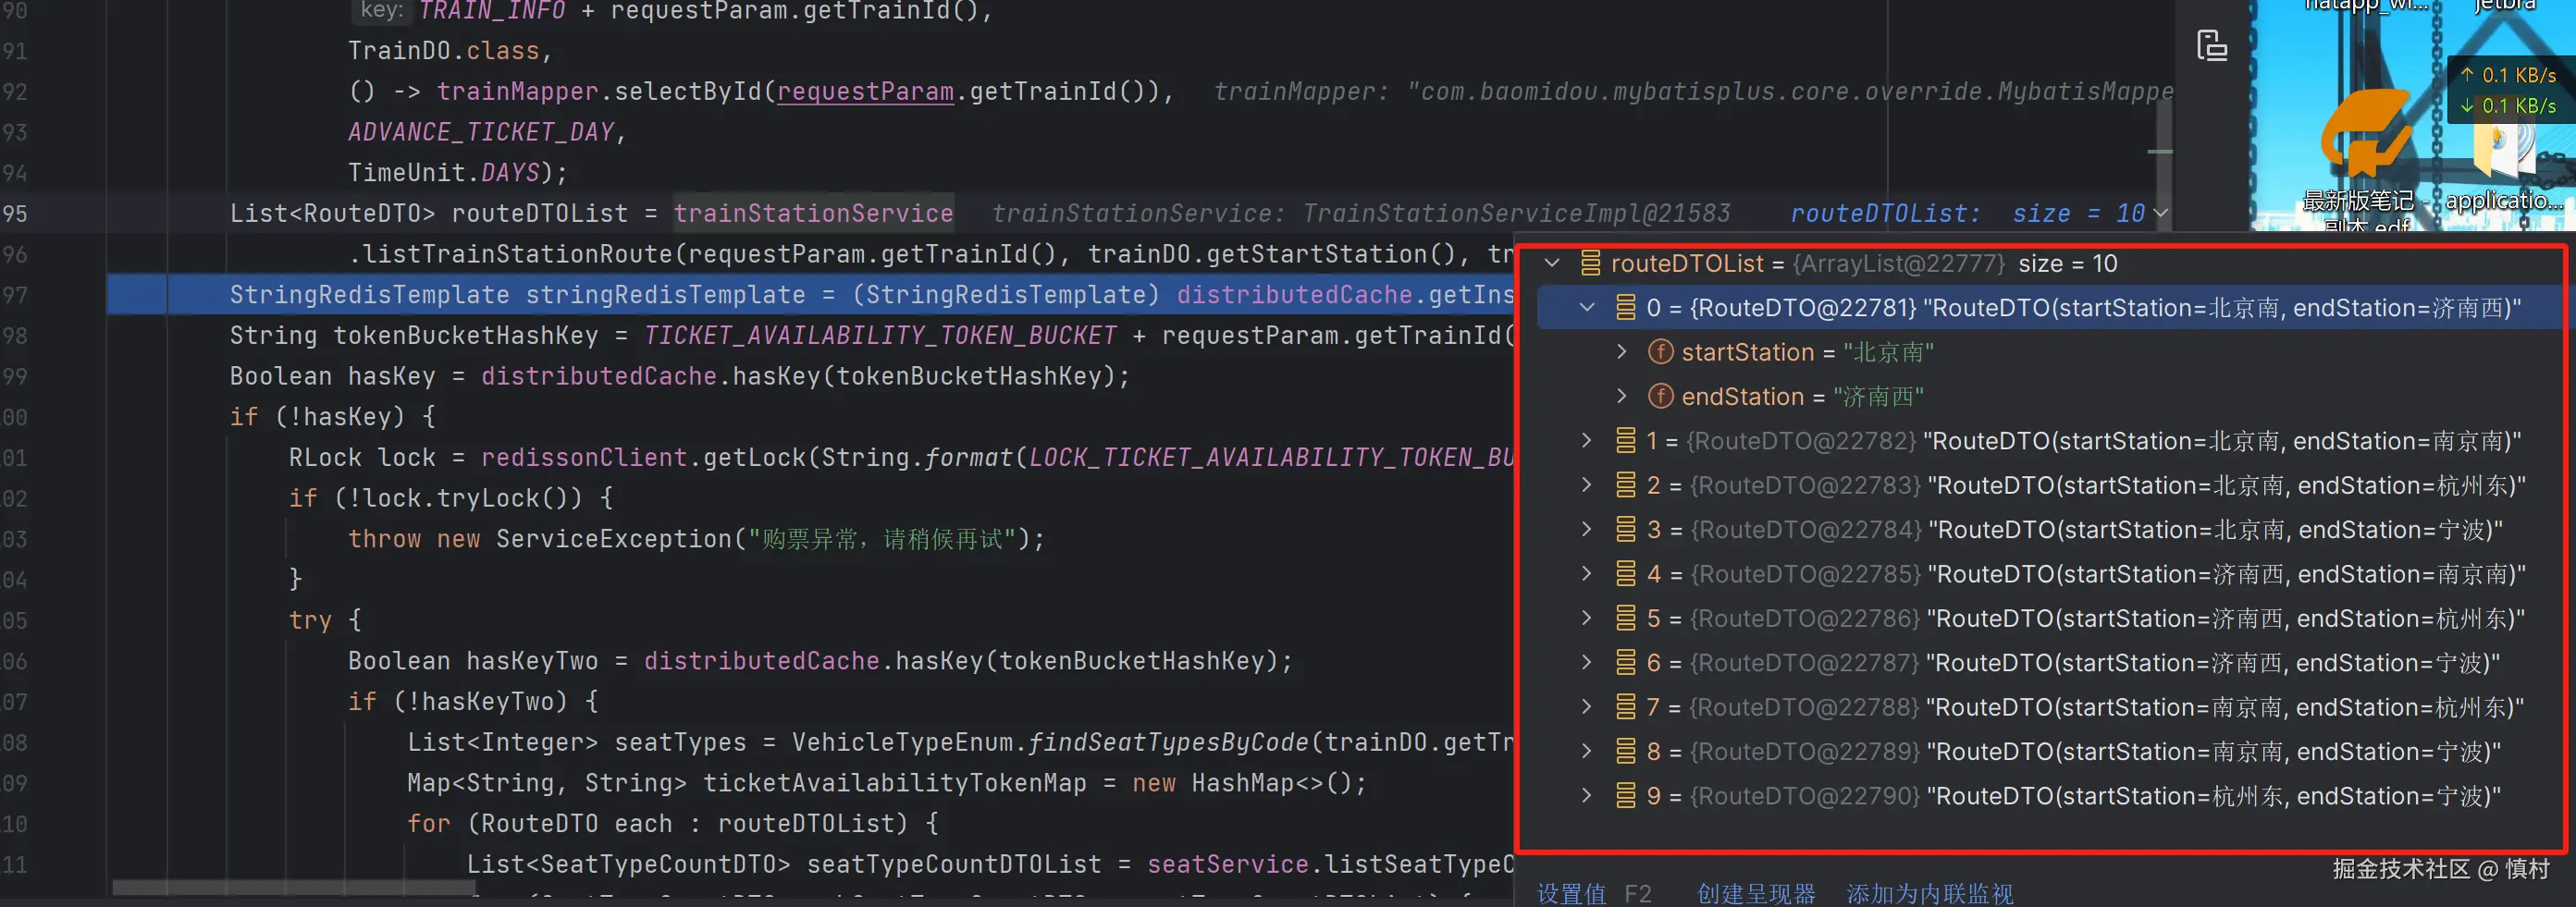
Task: Expand element 7 RouteDTO@22788
Action: coord(1586,708)
